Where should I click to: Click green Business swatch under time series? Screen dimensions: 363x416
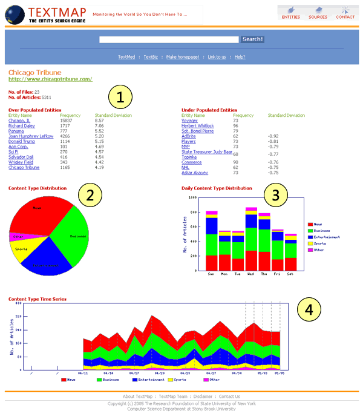pos(99,380)
